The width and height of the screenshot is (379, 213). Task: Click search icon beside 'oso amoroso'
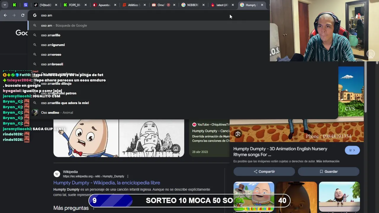click(35, 54)
